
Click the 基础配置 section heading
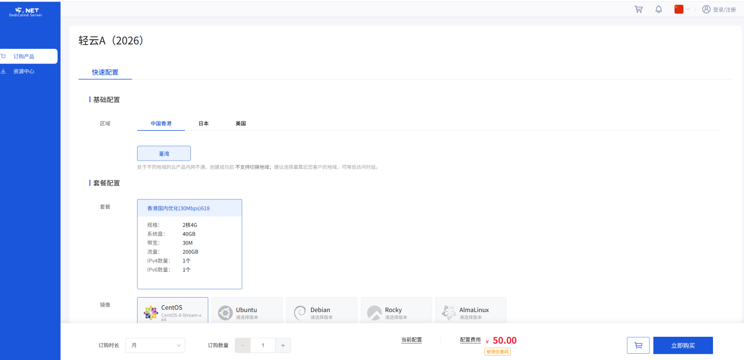(107, 100)
